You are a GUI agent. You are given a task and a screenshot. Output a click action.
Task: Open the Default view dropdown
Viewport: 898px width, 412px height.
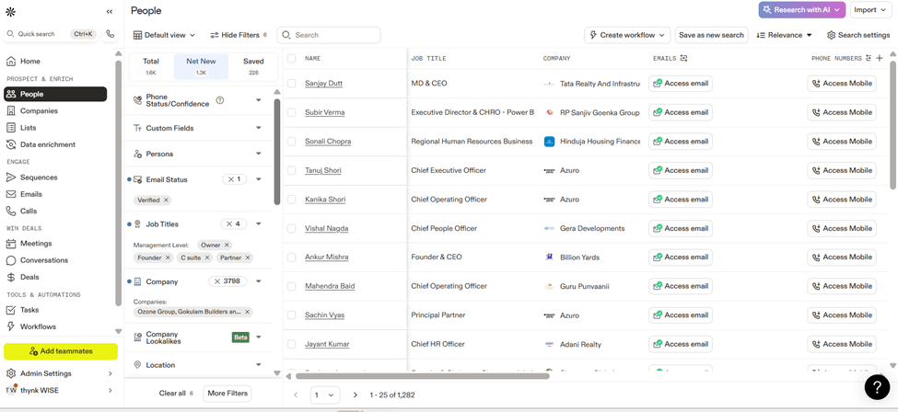(164, 35)
